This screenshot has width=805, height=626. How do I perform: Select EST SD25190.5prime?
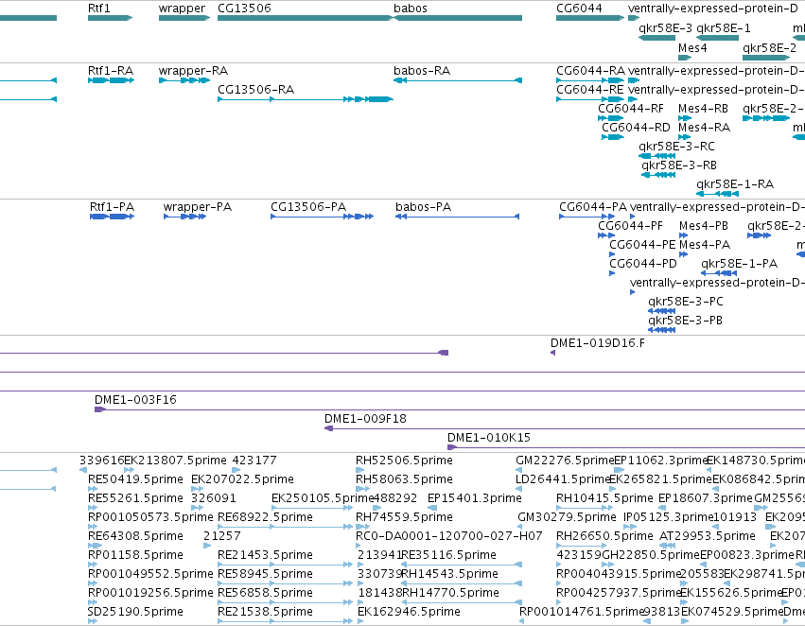(93, 621)
